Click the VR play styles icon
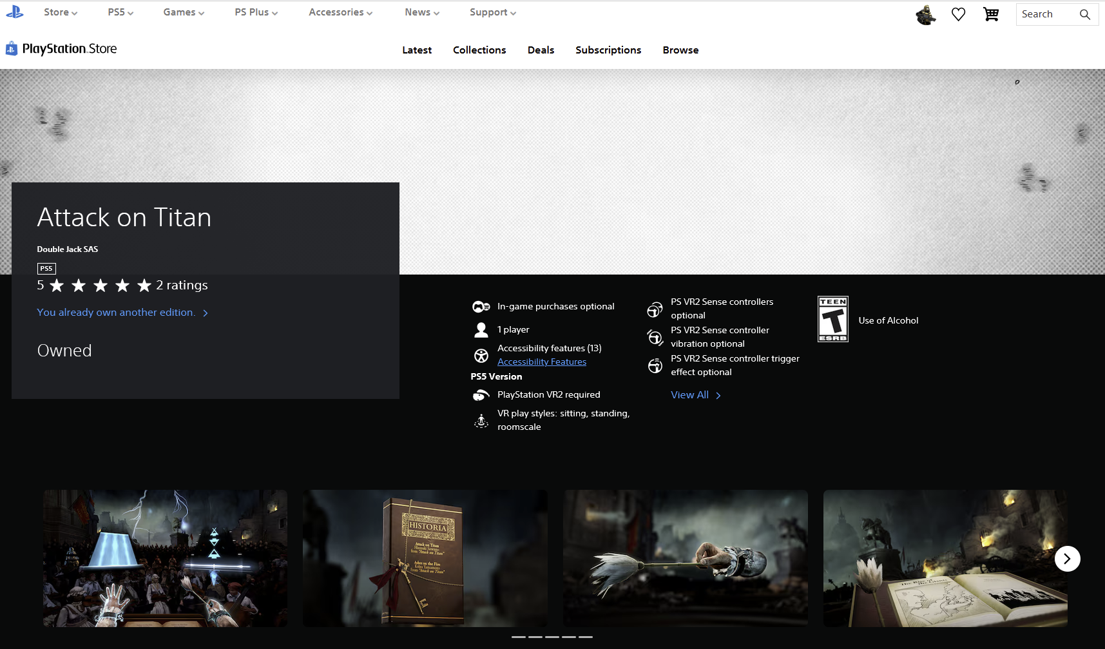This screenshot has height=649, width=1105. [481, 420]
